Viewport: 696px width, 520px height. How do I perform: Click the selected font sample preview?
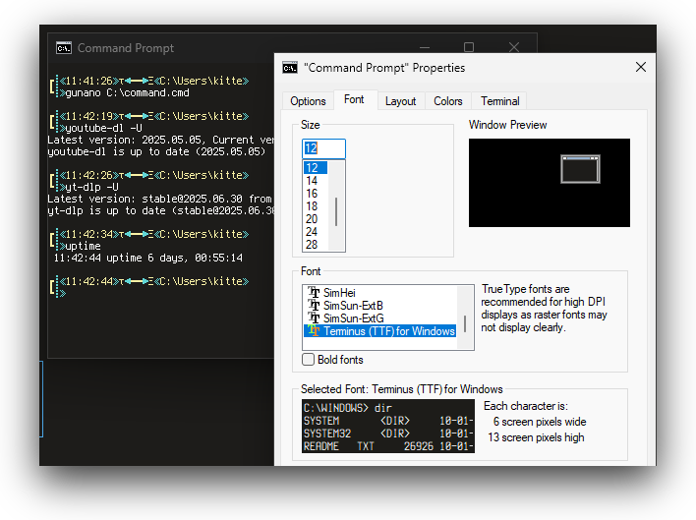click(388, 427)
